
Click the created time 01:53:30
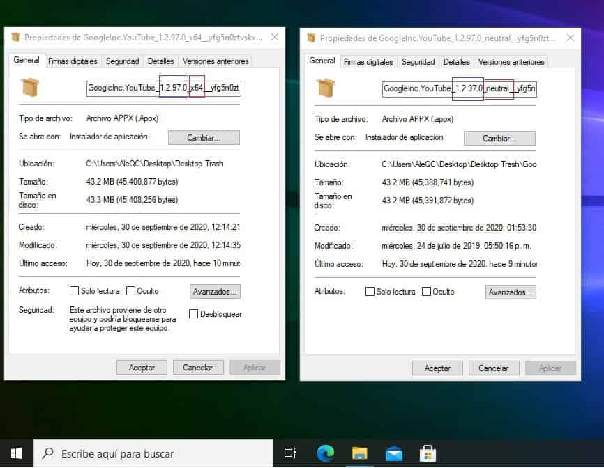coord(522,228)
